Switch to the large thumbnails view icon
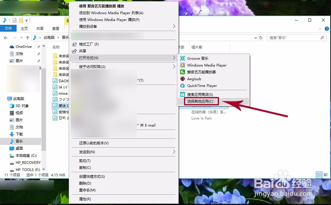The width and height of the screenshot is (331, 205). point(325,175)
